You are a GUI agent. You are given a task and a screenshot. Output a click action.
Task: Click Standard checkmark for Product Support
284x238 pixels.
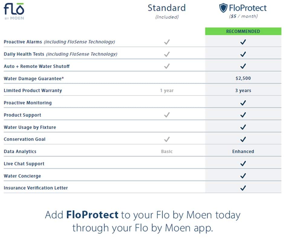167,115
